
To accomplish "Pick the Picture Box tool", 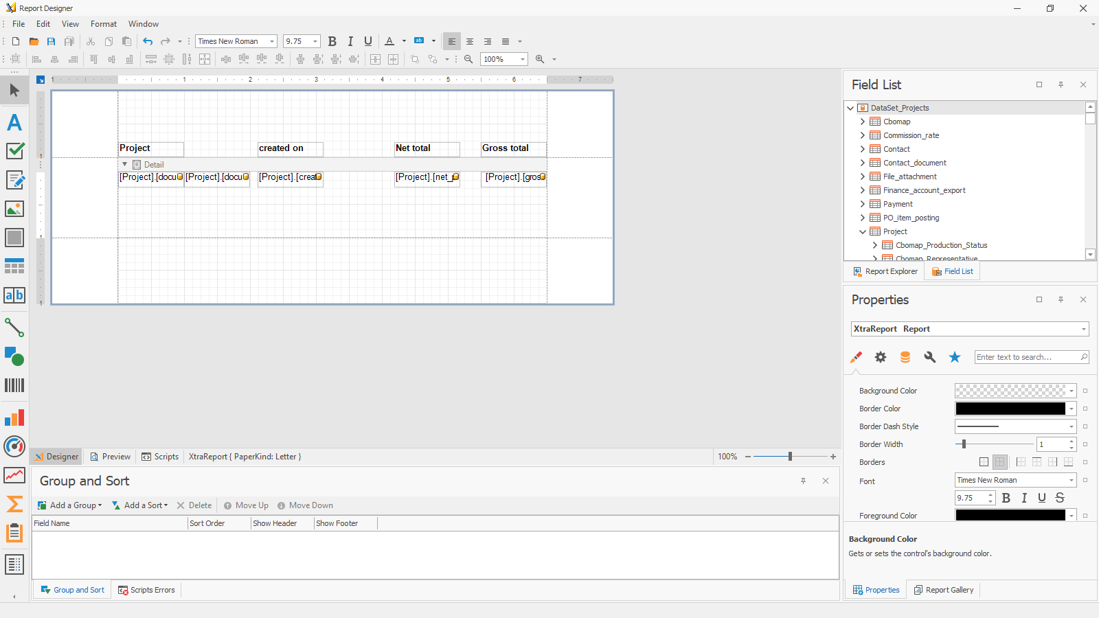I will 14,209.
